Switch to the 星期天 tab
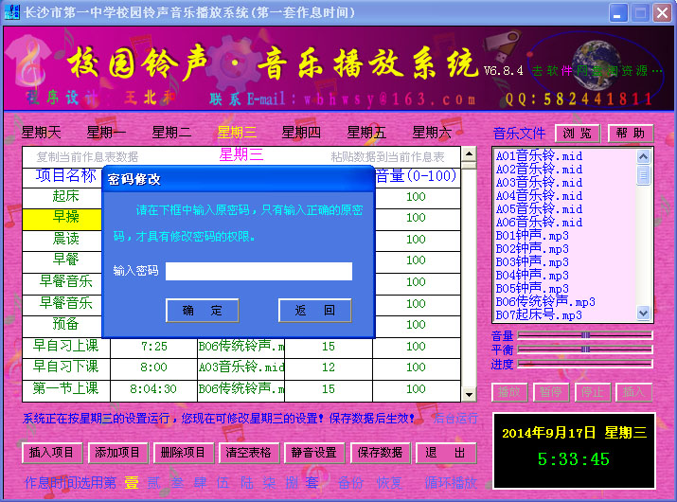This screenshot has height=502, width=677. tap(41, 133)
